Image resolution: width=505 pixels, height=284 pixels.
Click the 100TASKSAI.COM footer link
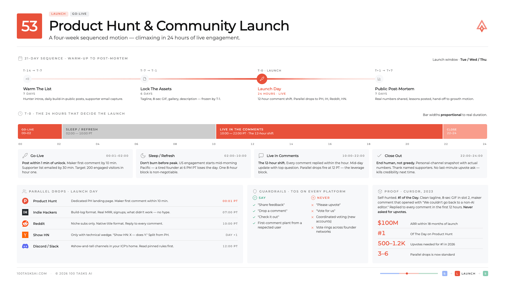32,273
